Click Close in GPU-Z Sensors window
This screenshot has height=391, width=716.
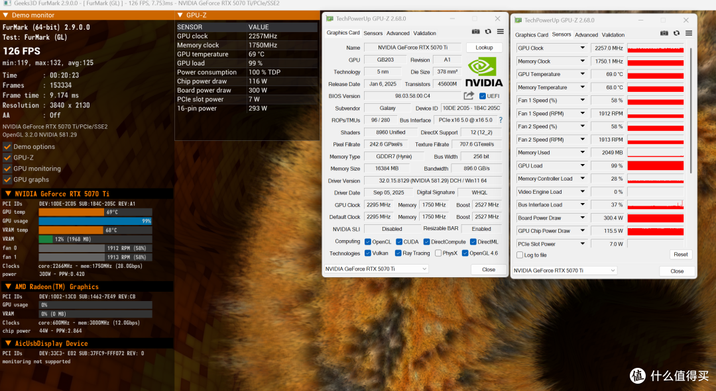[x=677, y=271]
